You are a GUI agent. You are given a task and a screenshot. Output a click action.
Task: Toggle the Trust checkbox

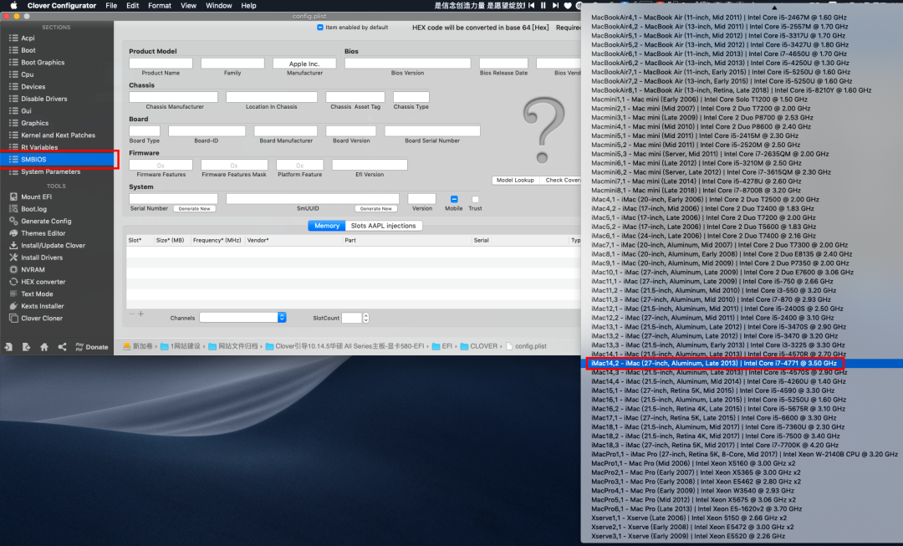pyautogui.click(x=475, y=199)
